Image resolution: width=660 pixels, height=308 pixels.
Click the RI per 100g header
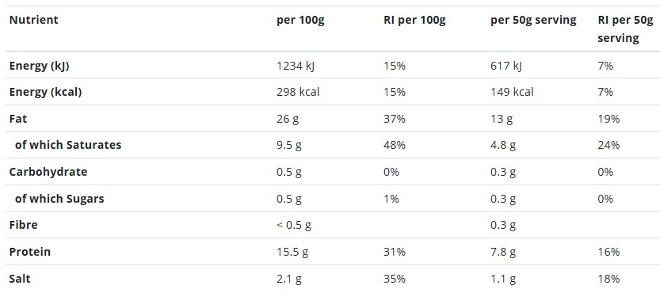click(x=414, y=21)
